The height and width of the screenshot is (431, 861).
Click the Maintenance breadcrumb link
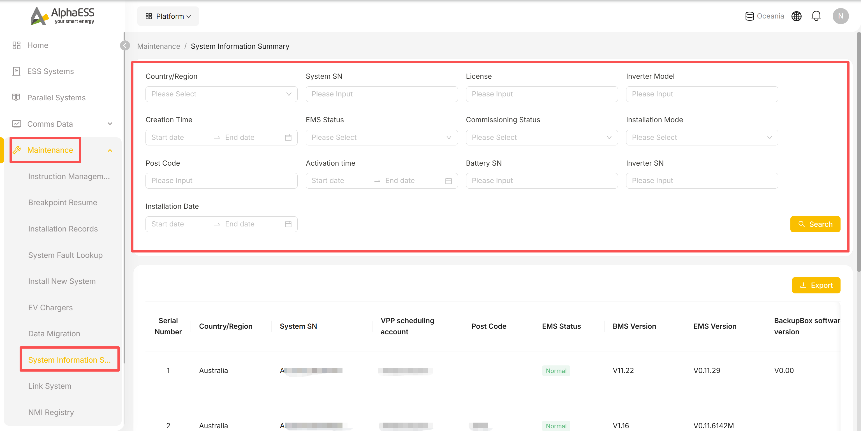pyautogui.click(x=158, y=46)
